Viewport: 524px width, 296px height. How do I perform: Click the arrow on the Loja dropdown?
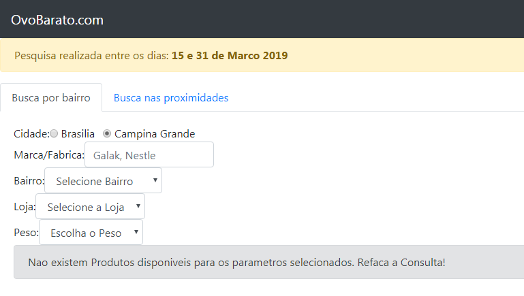point(138,206)
